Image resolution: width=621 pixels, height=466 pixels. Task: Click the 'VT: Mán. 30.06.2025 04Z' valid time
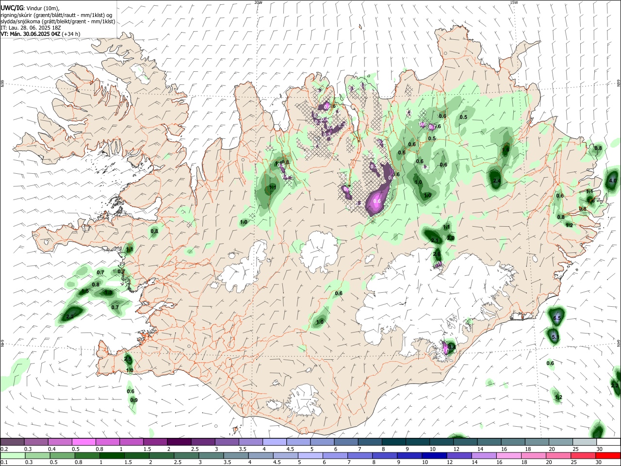[31, 34]
